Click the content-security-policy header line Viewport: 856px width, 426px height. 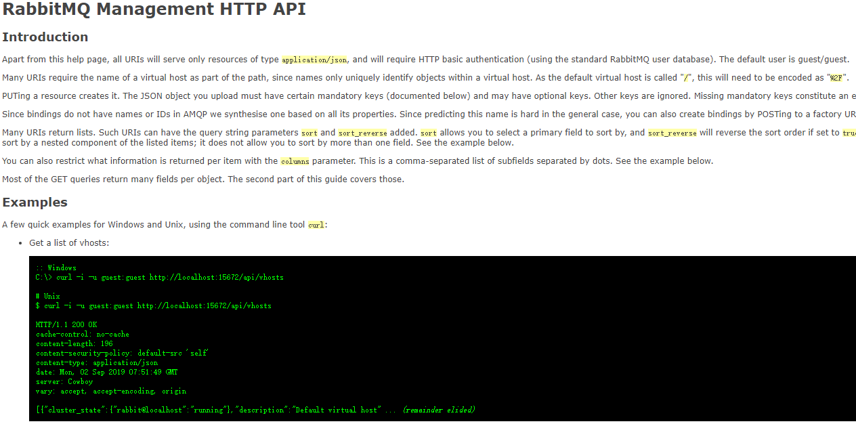122,354
